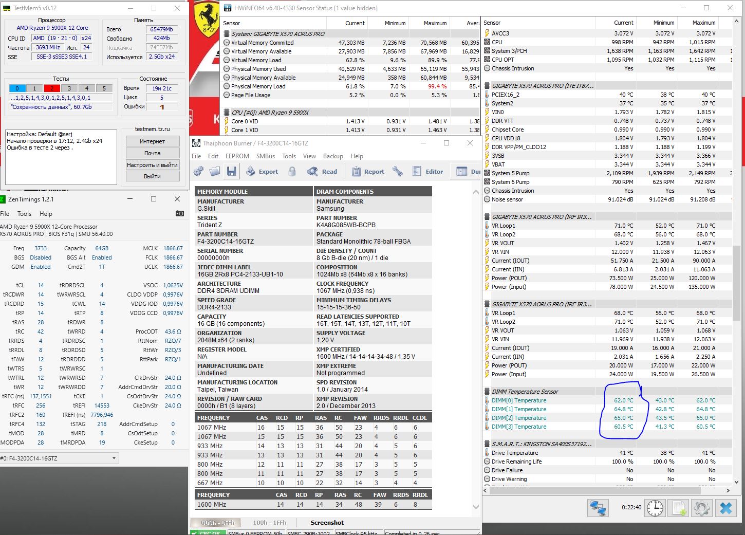Select the Physical Memory Load row in HWiNFO

[351, 86]
